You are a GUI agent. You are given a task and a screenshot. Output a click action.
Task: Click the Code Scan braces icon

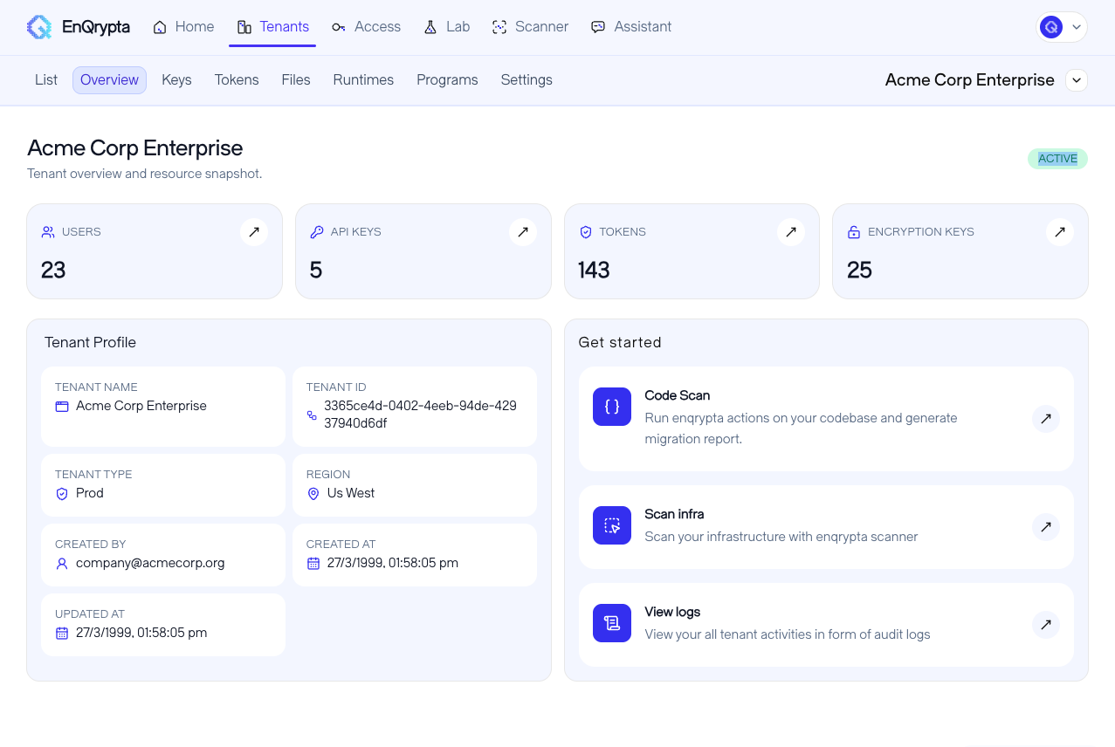612,407
